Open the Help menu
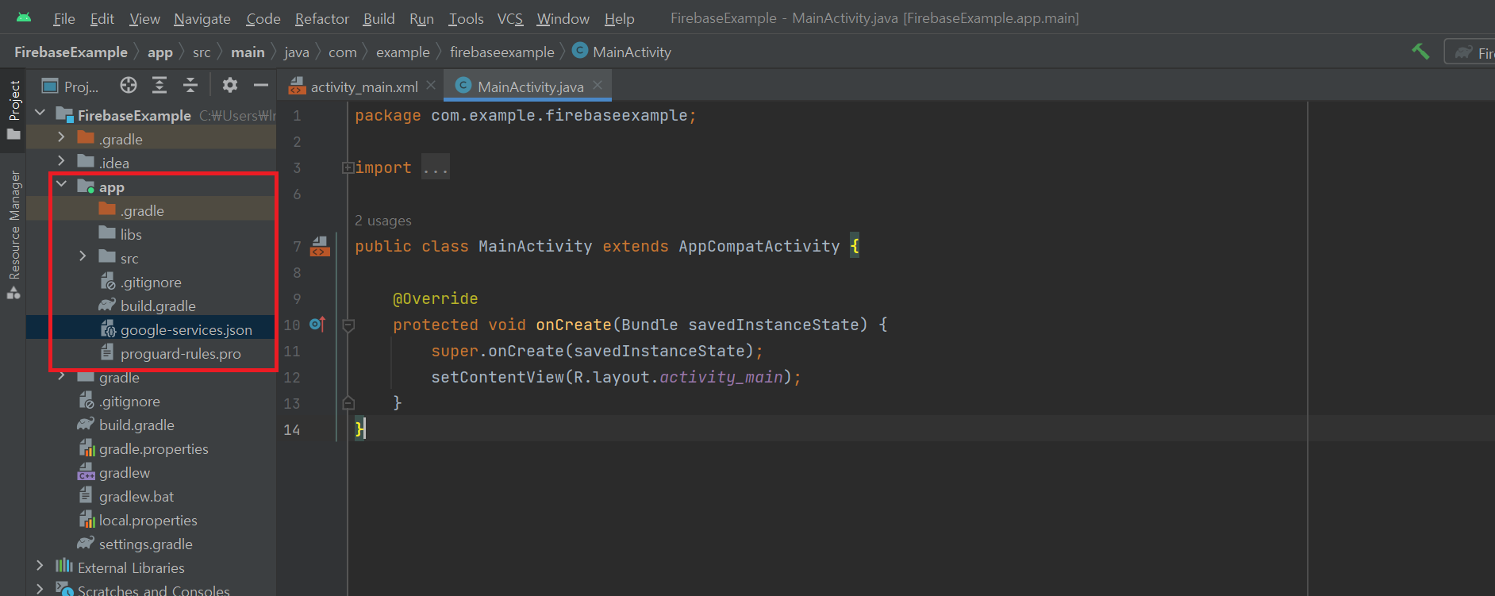The width and height of the screenshot is (1495, 596). click(x=619, y=18)
